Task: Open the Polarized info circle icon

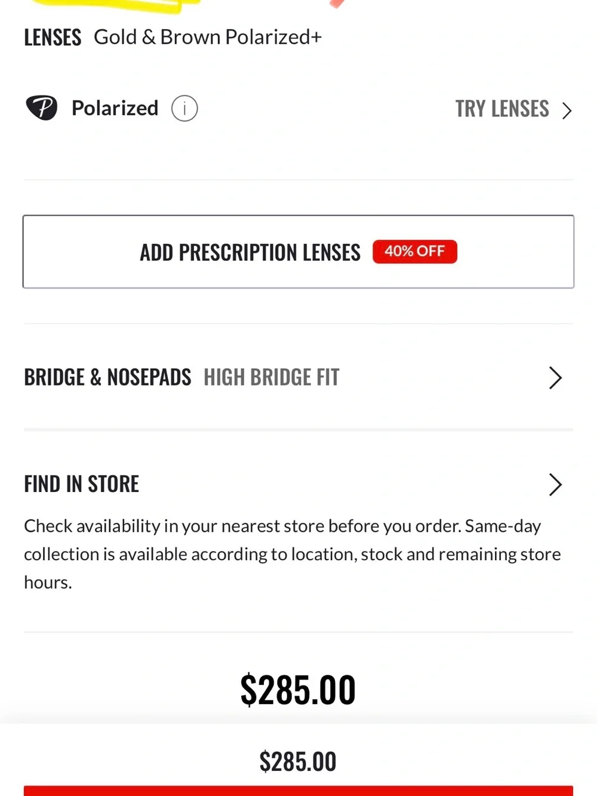Action: (184, 109)
